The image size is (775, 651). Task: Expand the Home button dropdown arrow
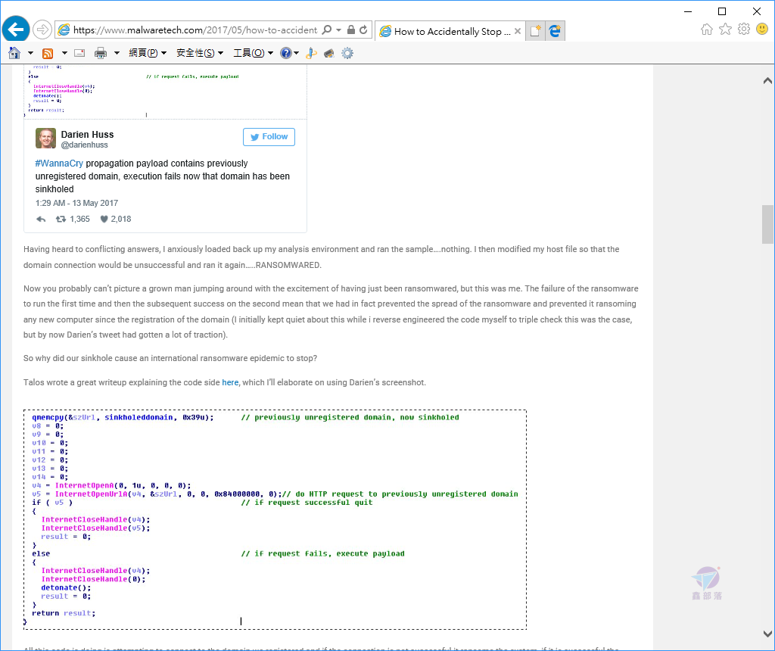(x=30, y=53)
